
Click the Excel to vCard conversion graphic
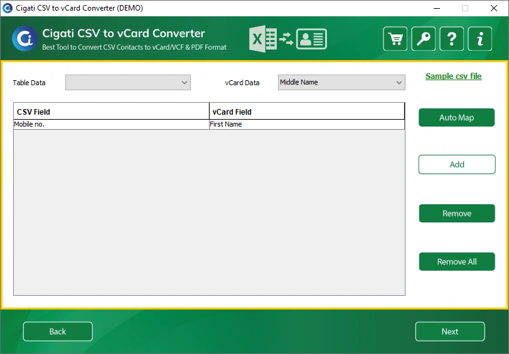click(288, 39)
